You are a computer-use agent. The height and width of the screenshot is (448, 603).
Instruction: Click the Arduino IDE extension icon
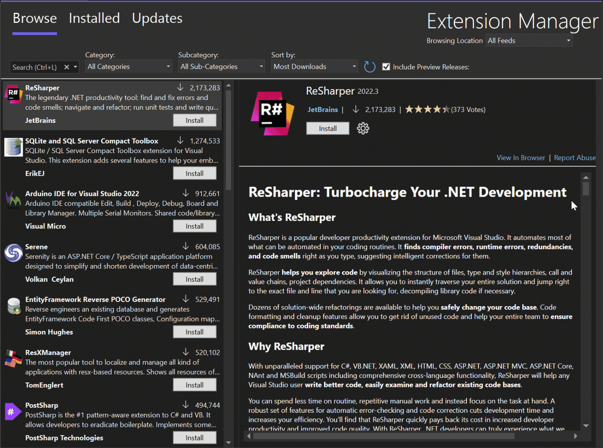click(13, 200)
